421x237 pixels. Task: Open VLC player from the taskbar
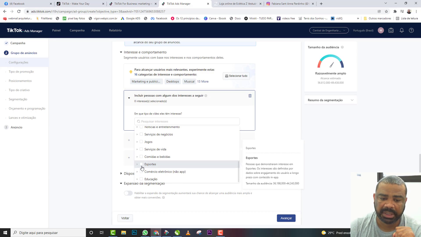click(x=188, y=233)
